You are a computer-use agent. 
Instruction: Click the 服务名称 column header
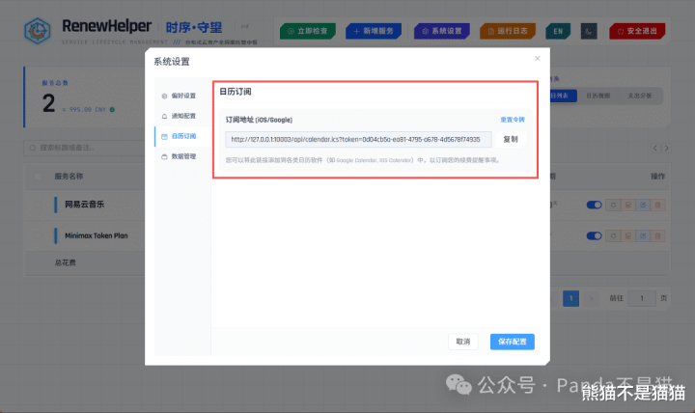click(69, 177)
